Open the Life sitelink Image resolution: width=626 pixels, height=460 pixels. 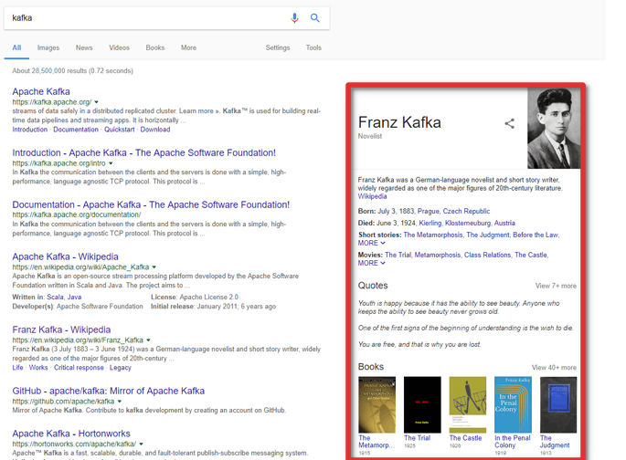point(17,368)
